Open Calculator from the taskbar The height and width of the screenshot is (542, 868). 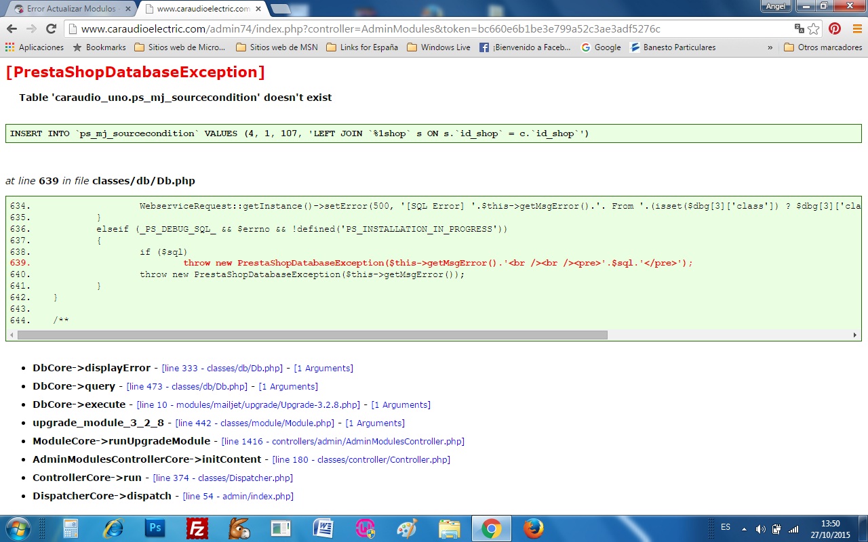[x=71, y=528]
